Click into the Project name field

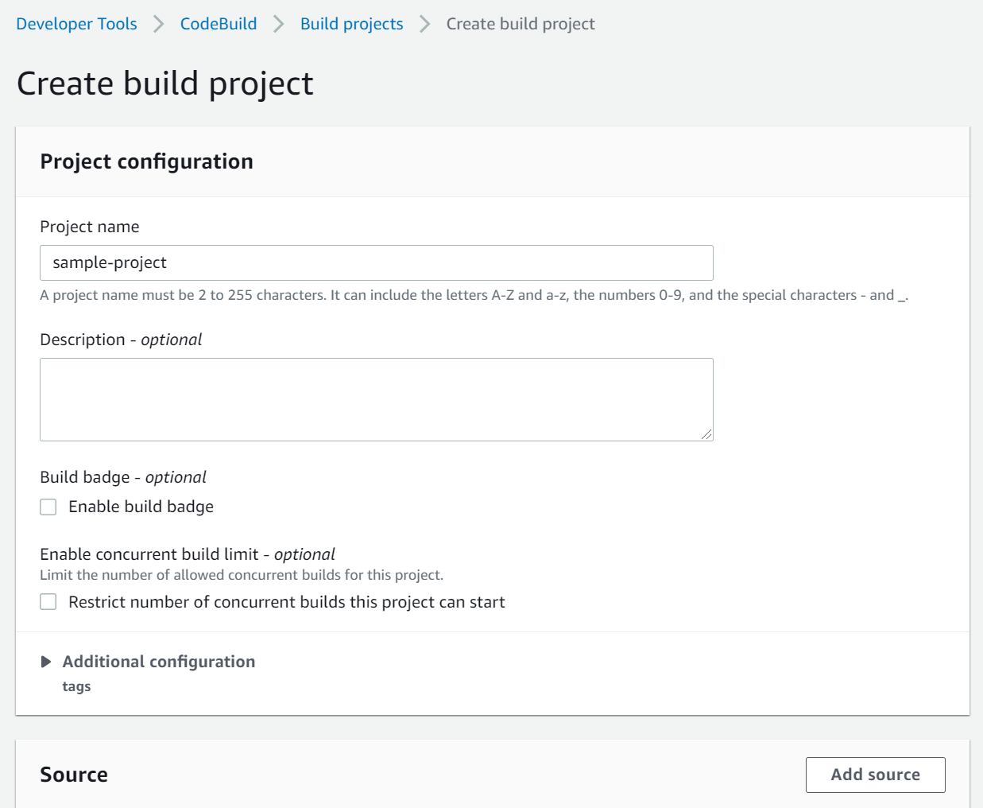tap(377, 262)
